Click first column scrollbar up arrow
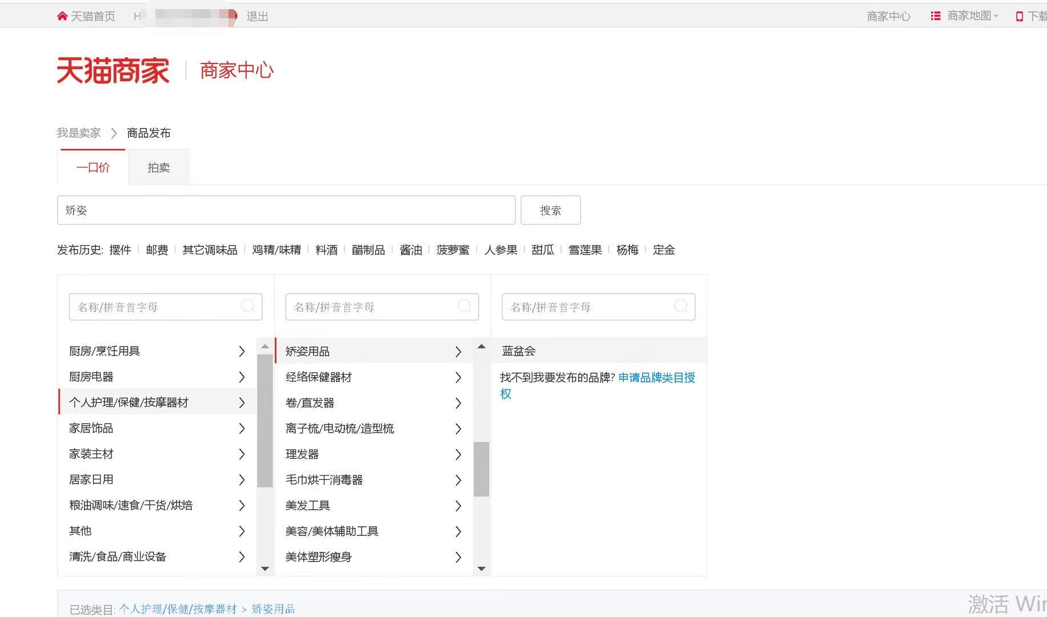Screen dimensions: 1047x617 (264, 346)
